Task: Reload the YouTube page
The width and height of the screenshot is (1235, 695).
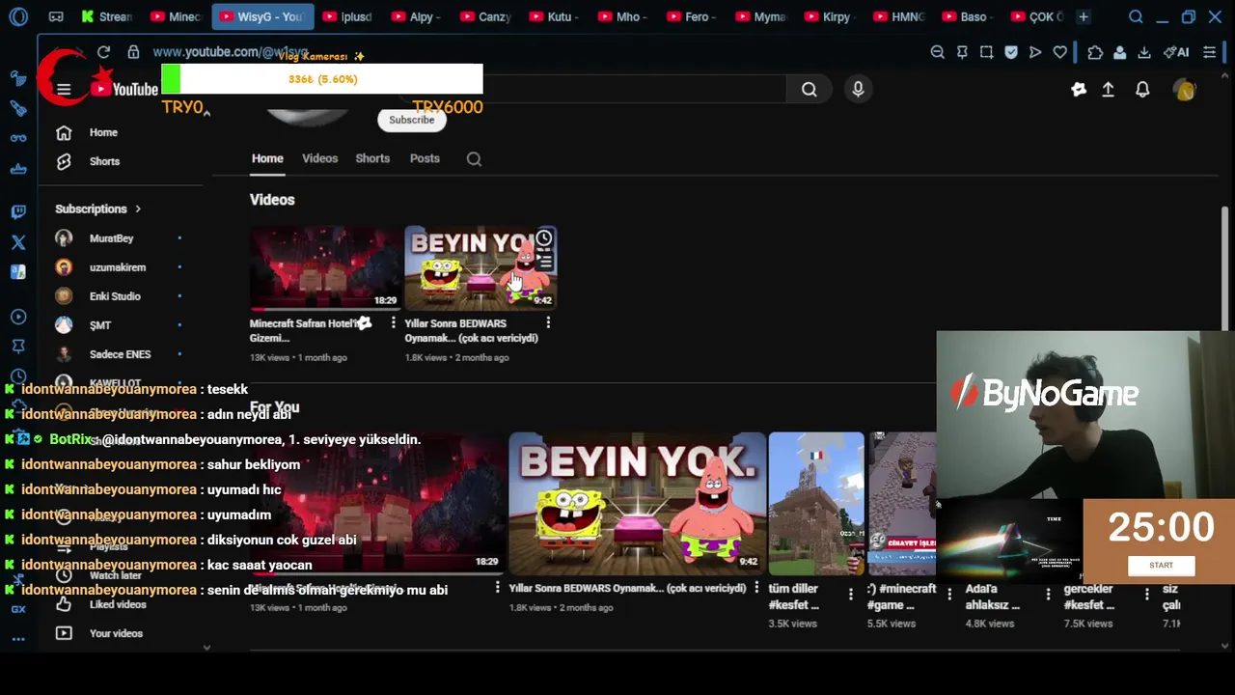Action: (x=103, y=52)
